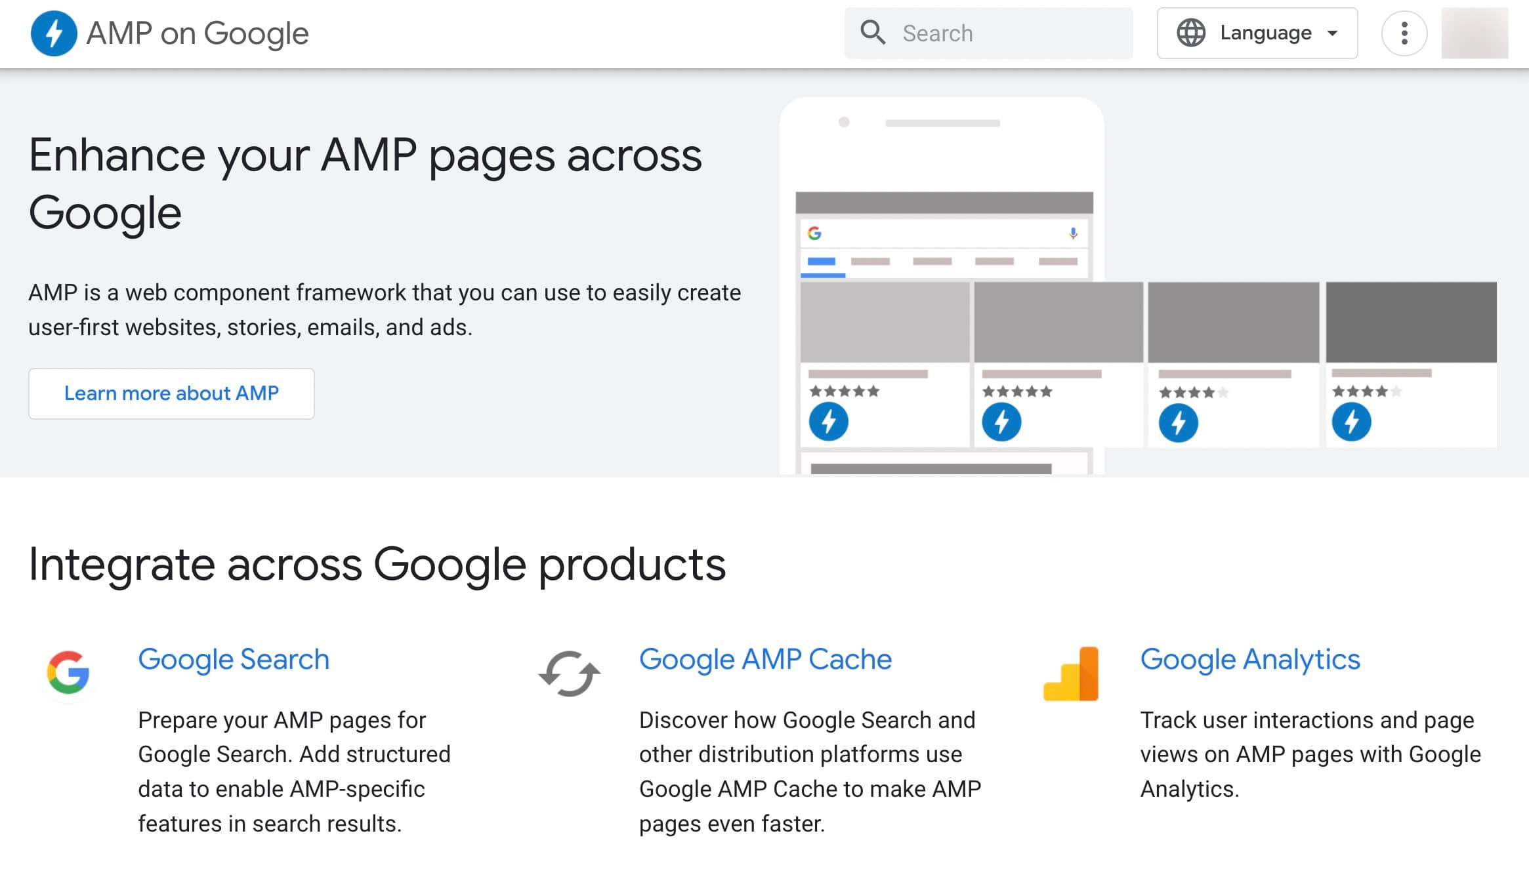
Task: Click the microphone icon in the phone mockup search bar
Action: (1074, 232)
